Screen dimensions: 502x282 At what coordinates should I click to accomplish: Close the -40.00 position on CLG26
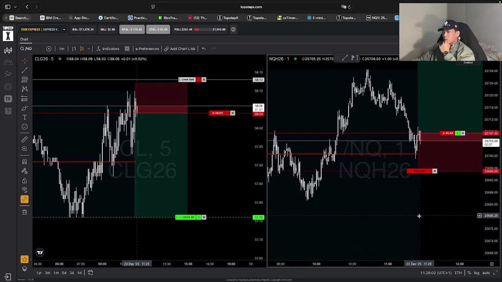point(233,113)
